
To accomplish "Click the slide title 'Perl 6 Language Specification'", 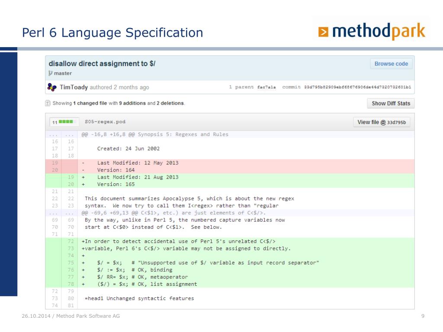I will pyautogui.click(x=112, y=33).
